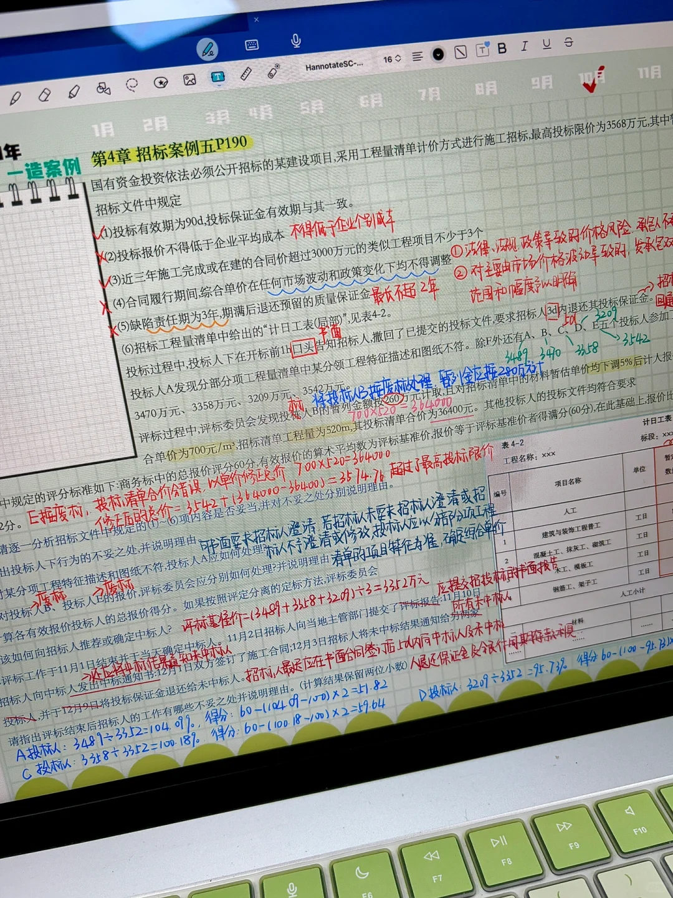Toggle bold formatting
Image resolution: width=673 pixels, height=898 pixels.
pyautogui.click(x=502, y=48)
